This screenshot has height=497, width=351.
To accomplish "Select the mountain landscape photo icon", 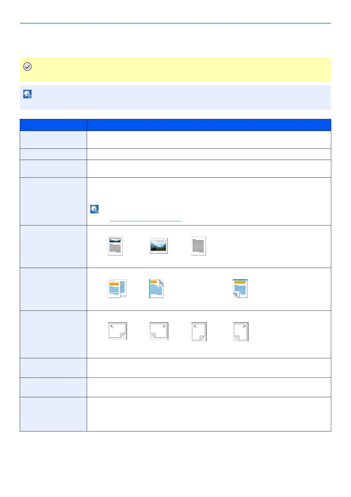I will point(158,246).
